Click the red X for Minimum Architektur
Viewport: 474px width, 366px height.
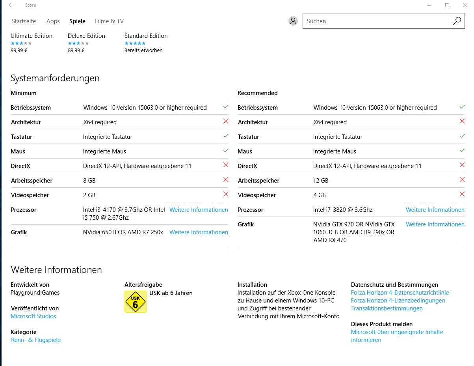click(226, 121)
